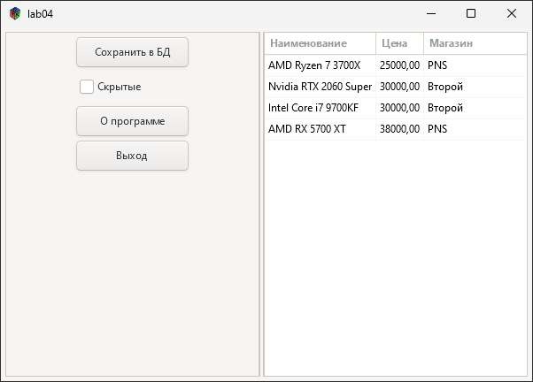Click the price 25000,00 cell
The height and width of the screenshot is (382, 533).
click(x=400, y=65)
